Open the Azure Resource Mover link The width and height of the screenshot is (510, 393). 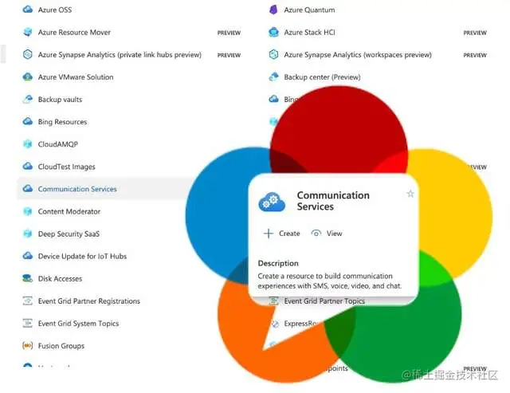(74, 32)
